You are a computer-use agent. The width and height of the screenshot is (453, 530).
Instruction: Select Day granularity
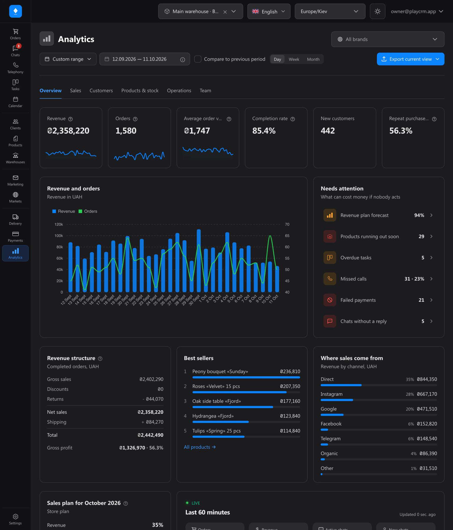click(x=278, y=59)
